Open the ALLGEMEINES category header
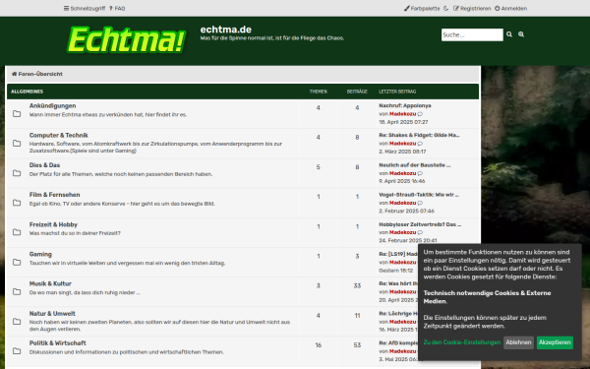This screenshot has height=369, width=590. pyautogui.click(x=28, y=92)
